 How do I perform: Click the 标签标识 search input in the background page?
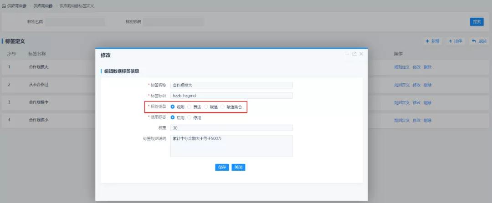174,22
